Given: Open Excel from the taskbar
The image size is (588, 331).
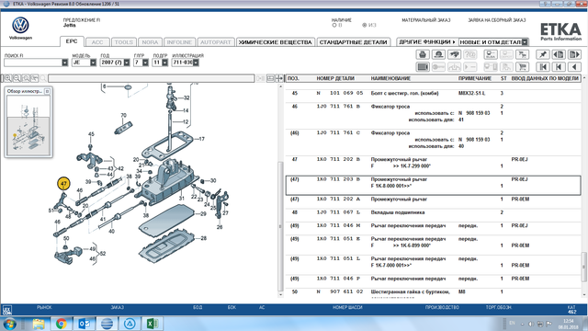Looking at the screenshot, I should pyautogui.click(x=153, y=324).
